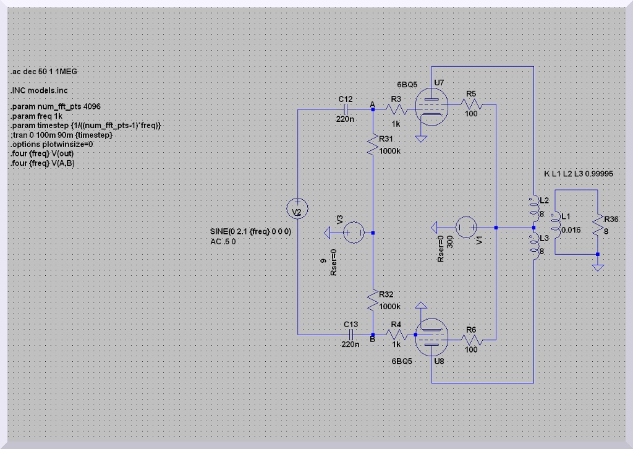Click the K L1 L2 L3 coupling statement

(578, 174)
